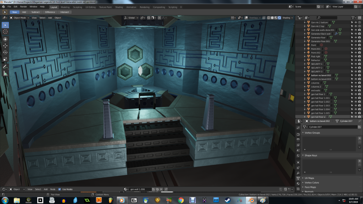Image resolution: width=363 pixels, height=204 pixels.
Task: Expand the UV Maps panel
Action: pos(309,178)
